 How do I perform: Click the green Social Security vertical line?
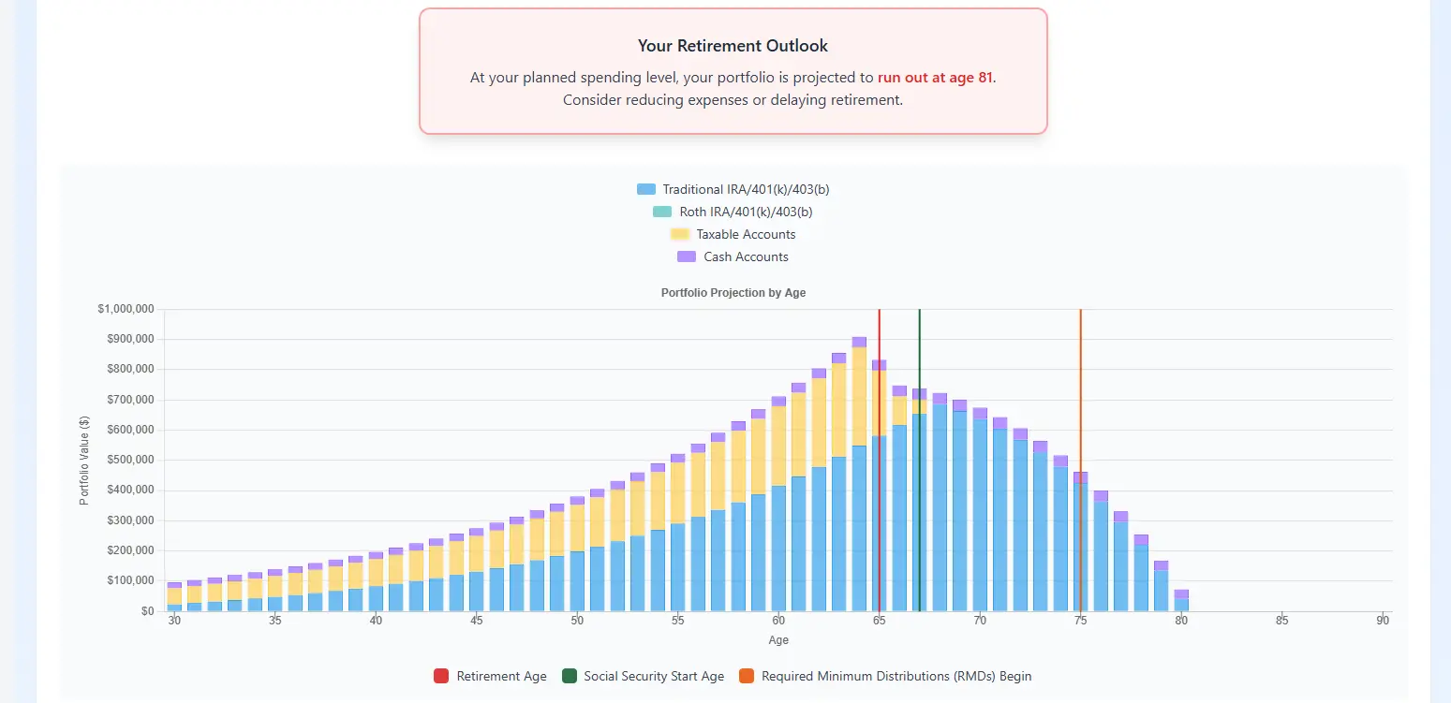coord(919,459)
